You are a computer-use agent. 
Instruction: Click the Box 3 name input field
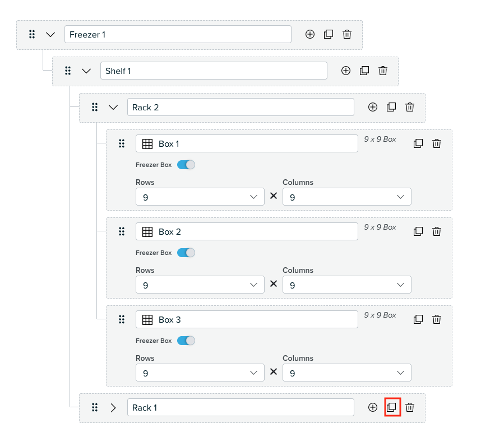coord(247,319)
